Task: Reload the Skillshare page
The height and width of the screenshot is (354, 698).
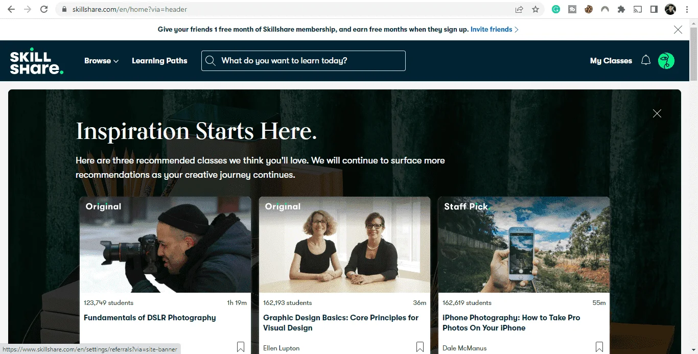Action: [x=44, y=9]
